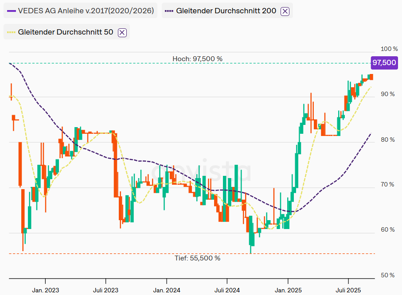Select the Gleitender Durchschnitt 200 legend text
Viewport: 402px width, 295px height.
click(x=226, y=11)
